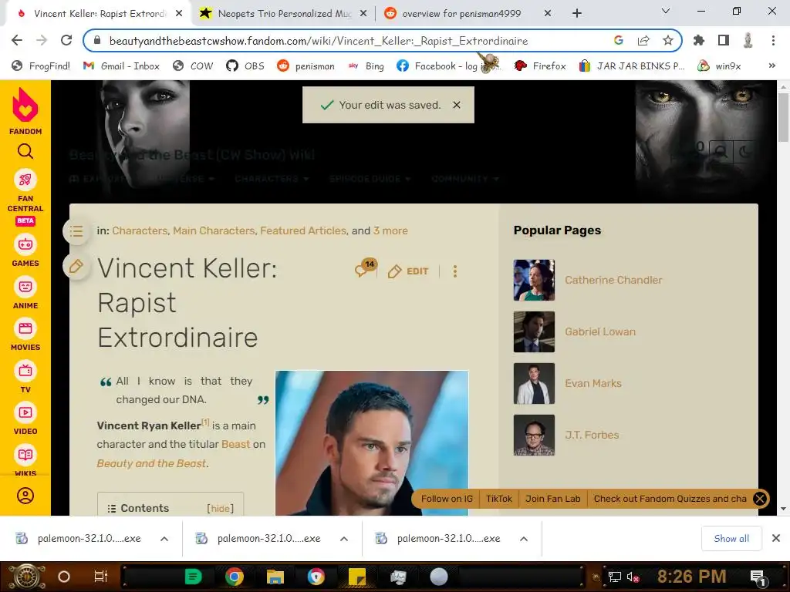This screenshot has height=592, width=790.
Task: Toggle the browser side panel
Action: pos(724,40)
